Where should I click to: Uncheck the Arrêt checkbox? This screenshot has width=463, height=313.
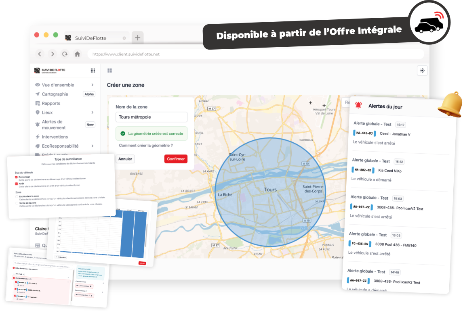pos(16,184)
